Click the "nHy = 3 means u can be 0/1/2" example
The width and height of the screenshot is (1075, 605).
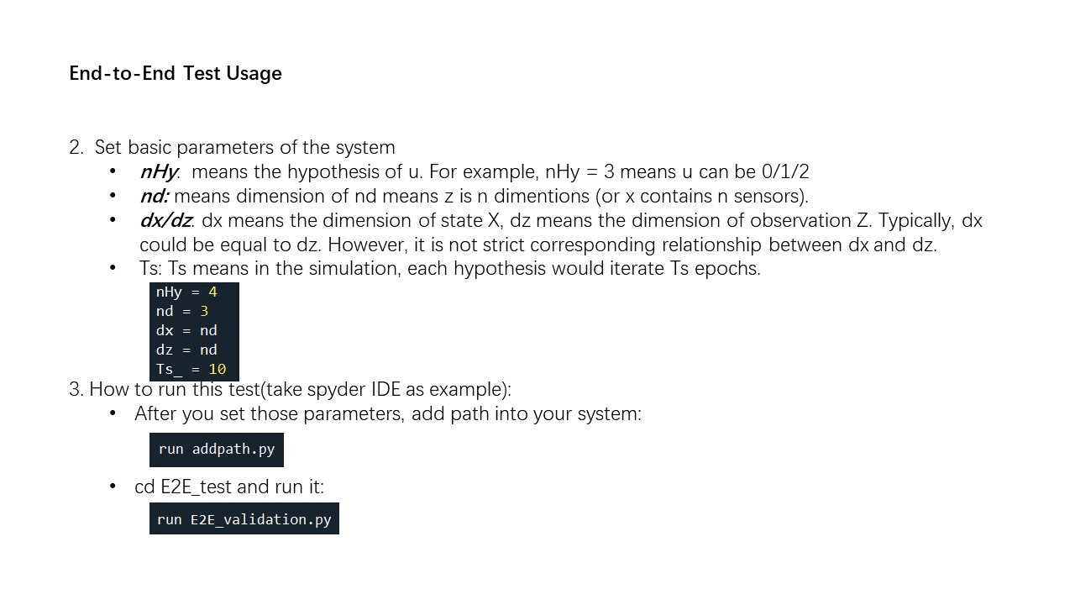tap(677, 172)
